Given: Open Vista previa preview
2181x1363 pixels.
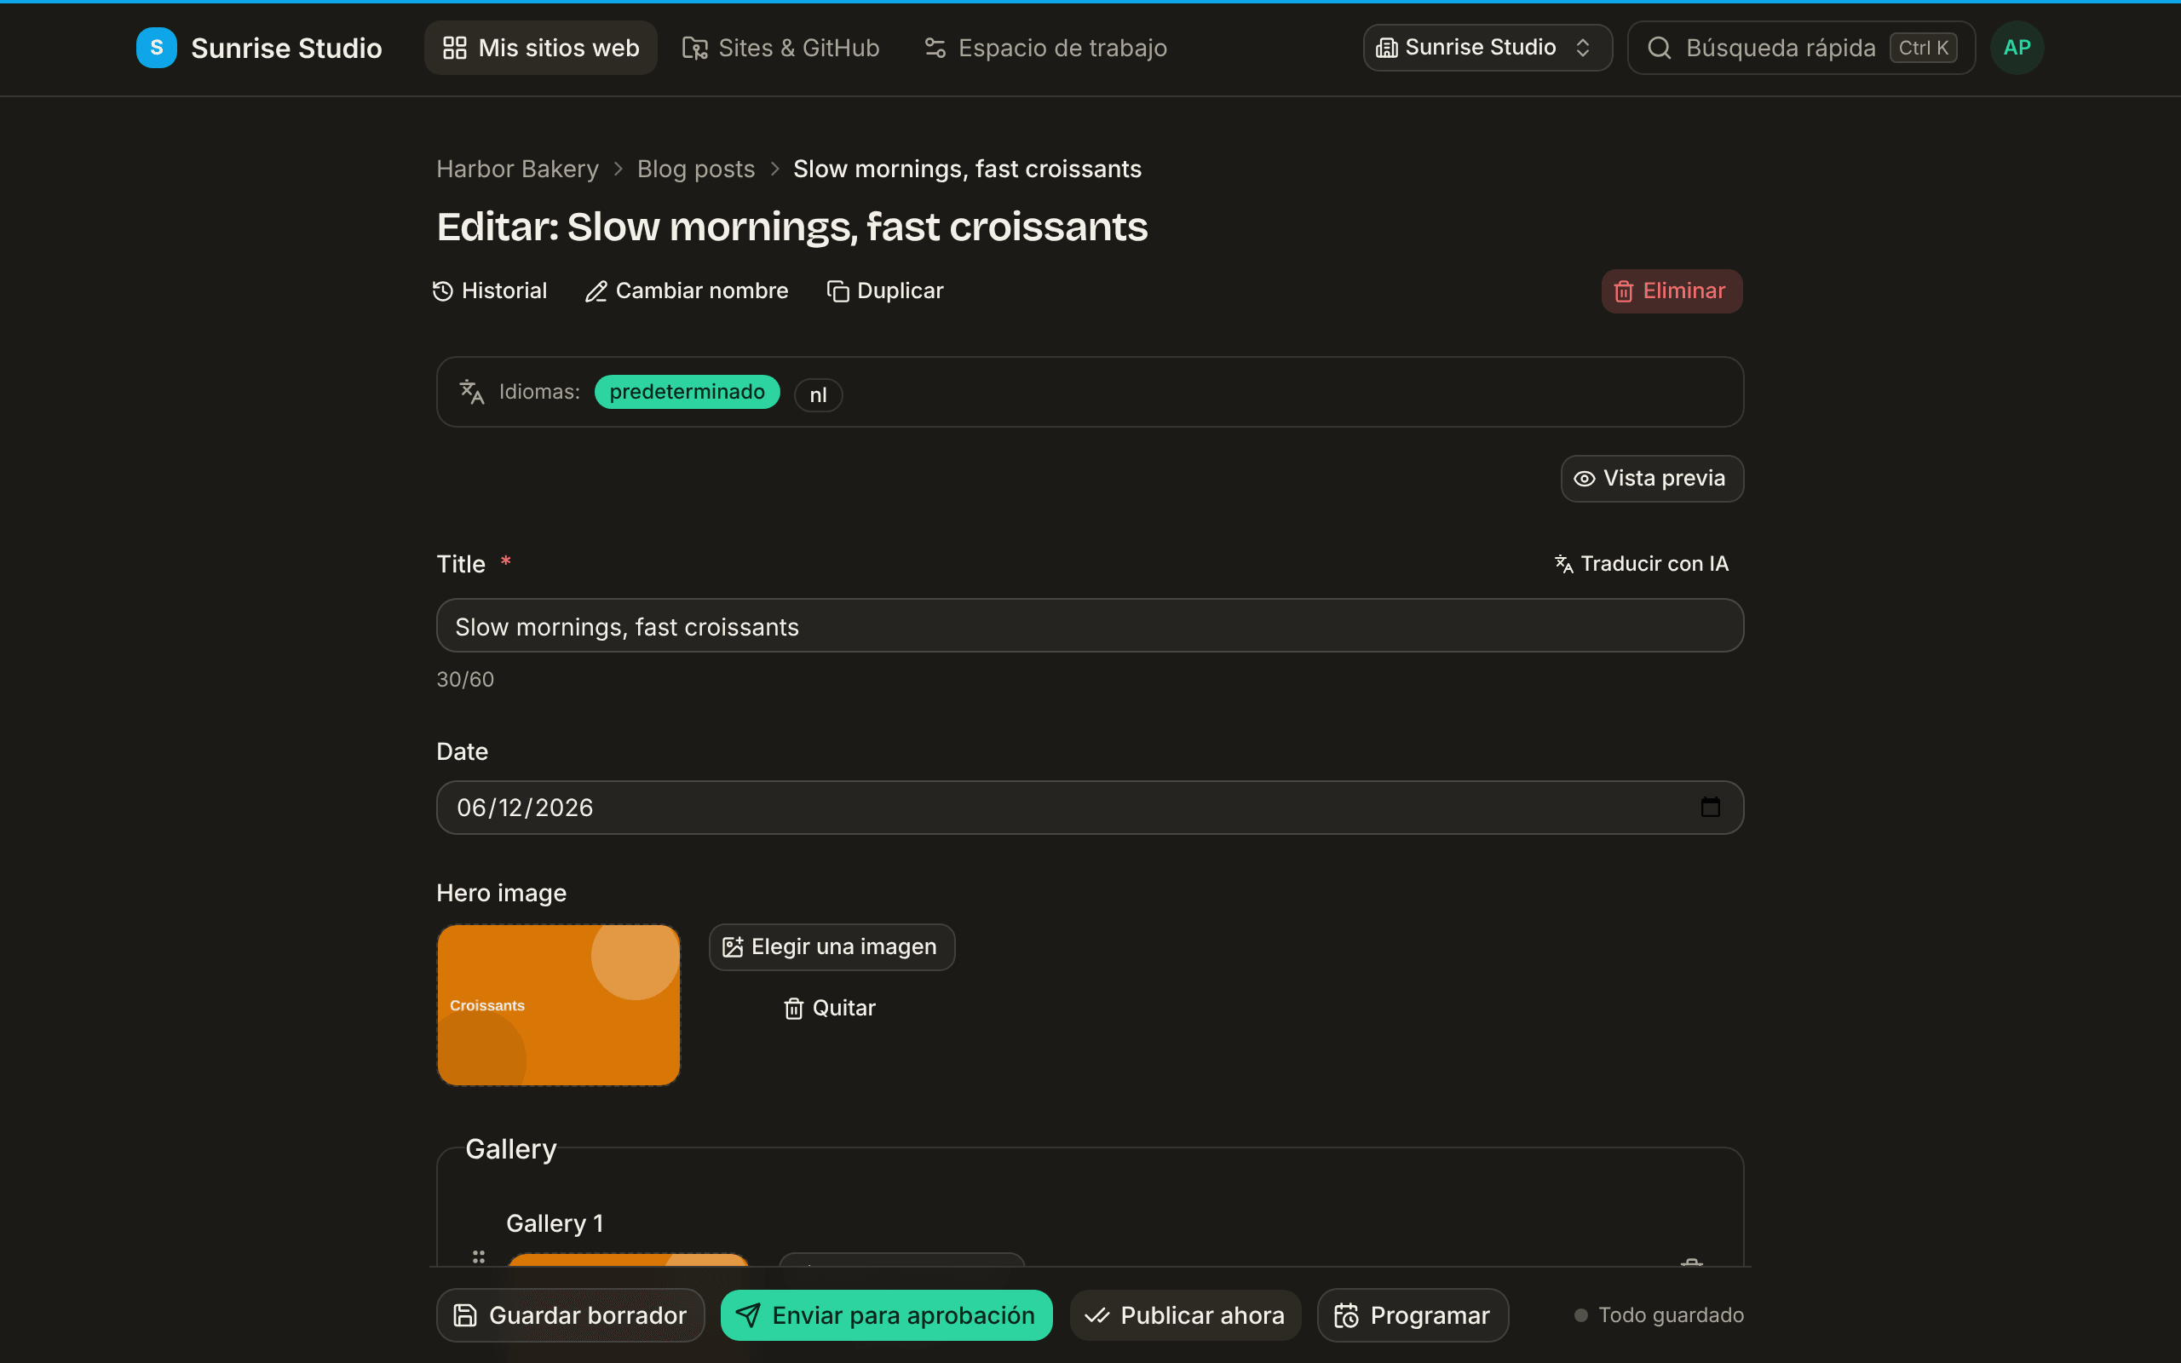Looking at the screenshot, I should (1652, 479).
